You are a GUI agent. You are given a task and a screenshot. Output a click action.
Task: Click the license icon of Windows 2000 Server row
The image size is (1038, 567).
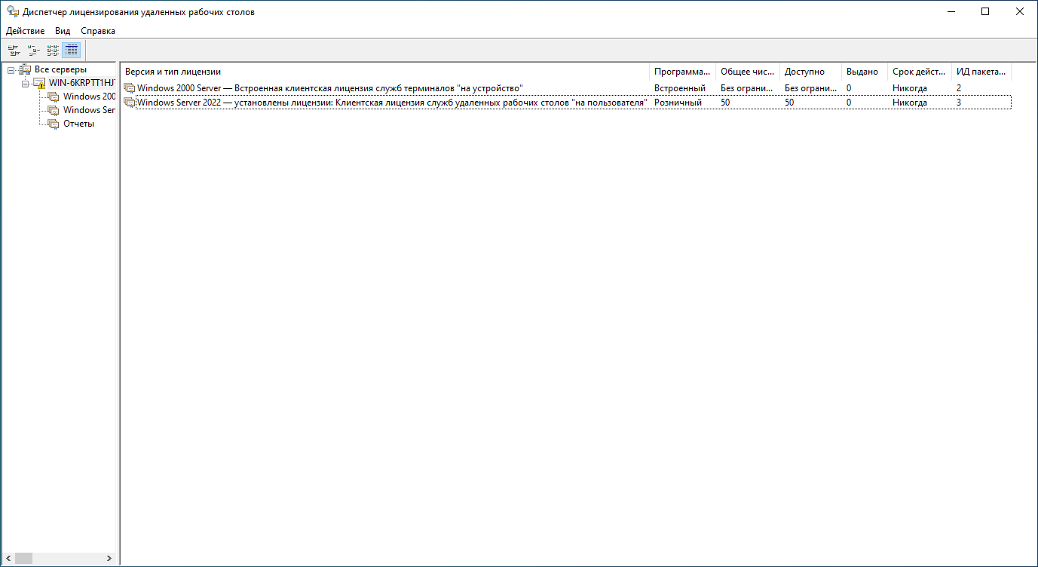pos(130,88)
